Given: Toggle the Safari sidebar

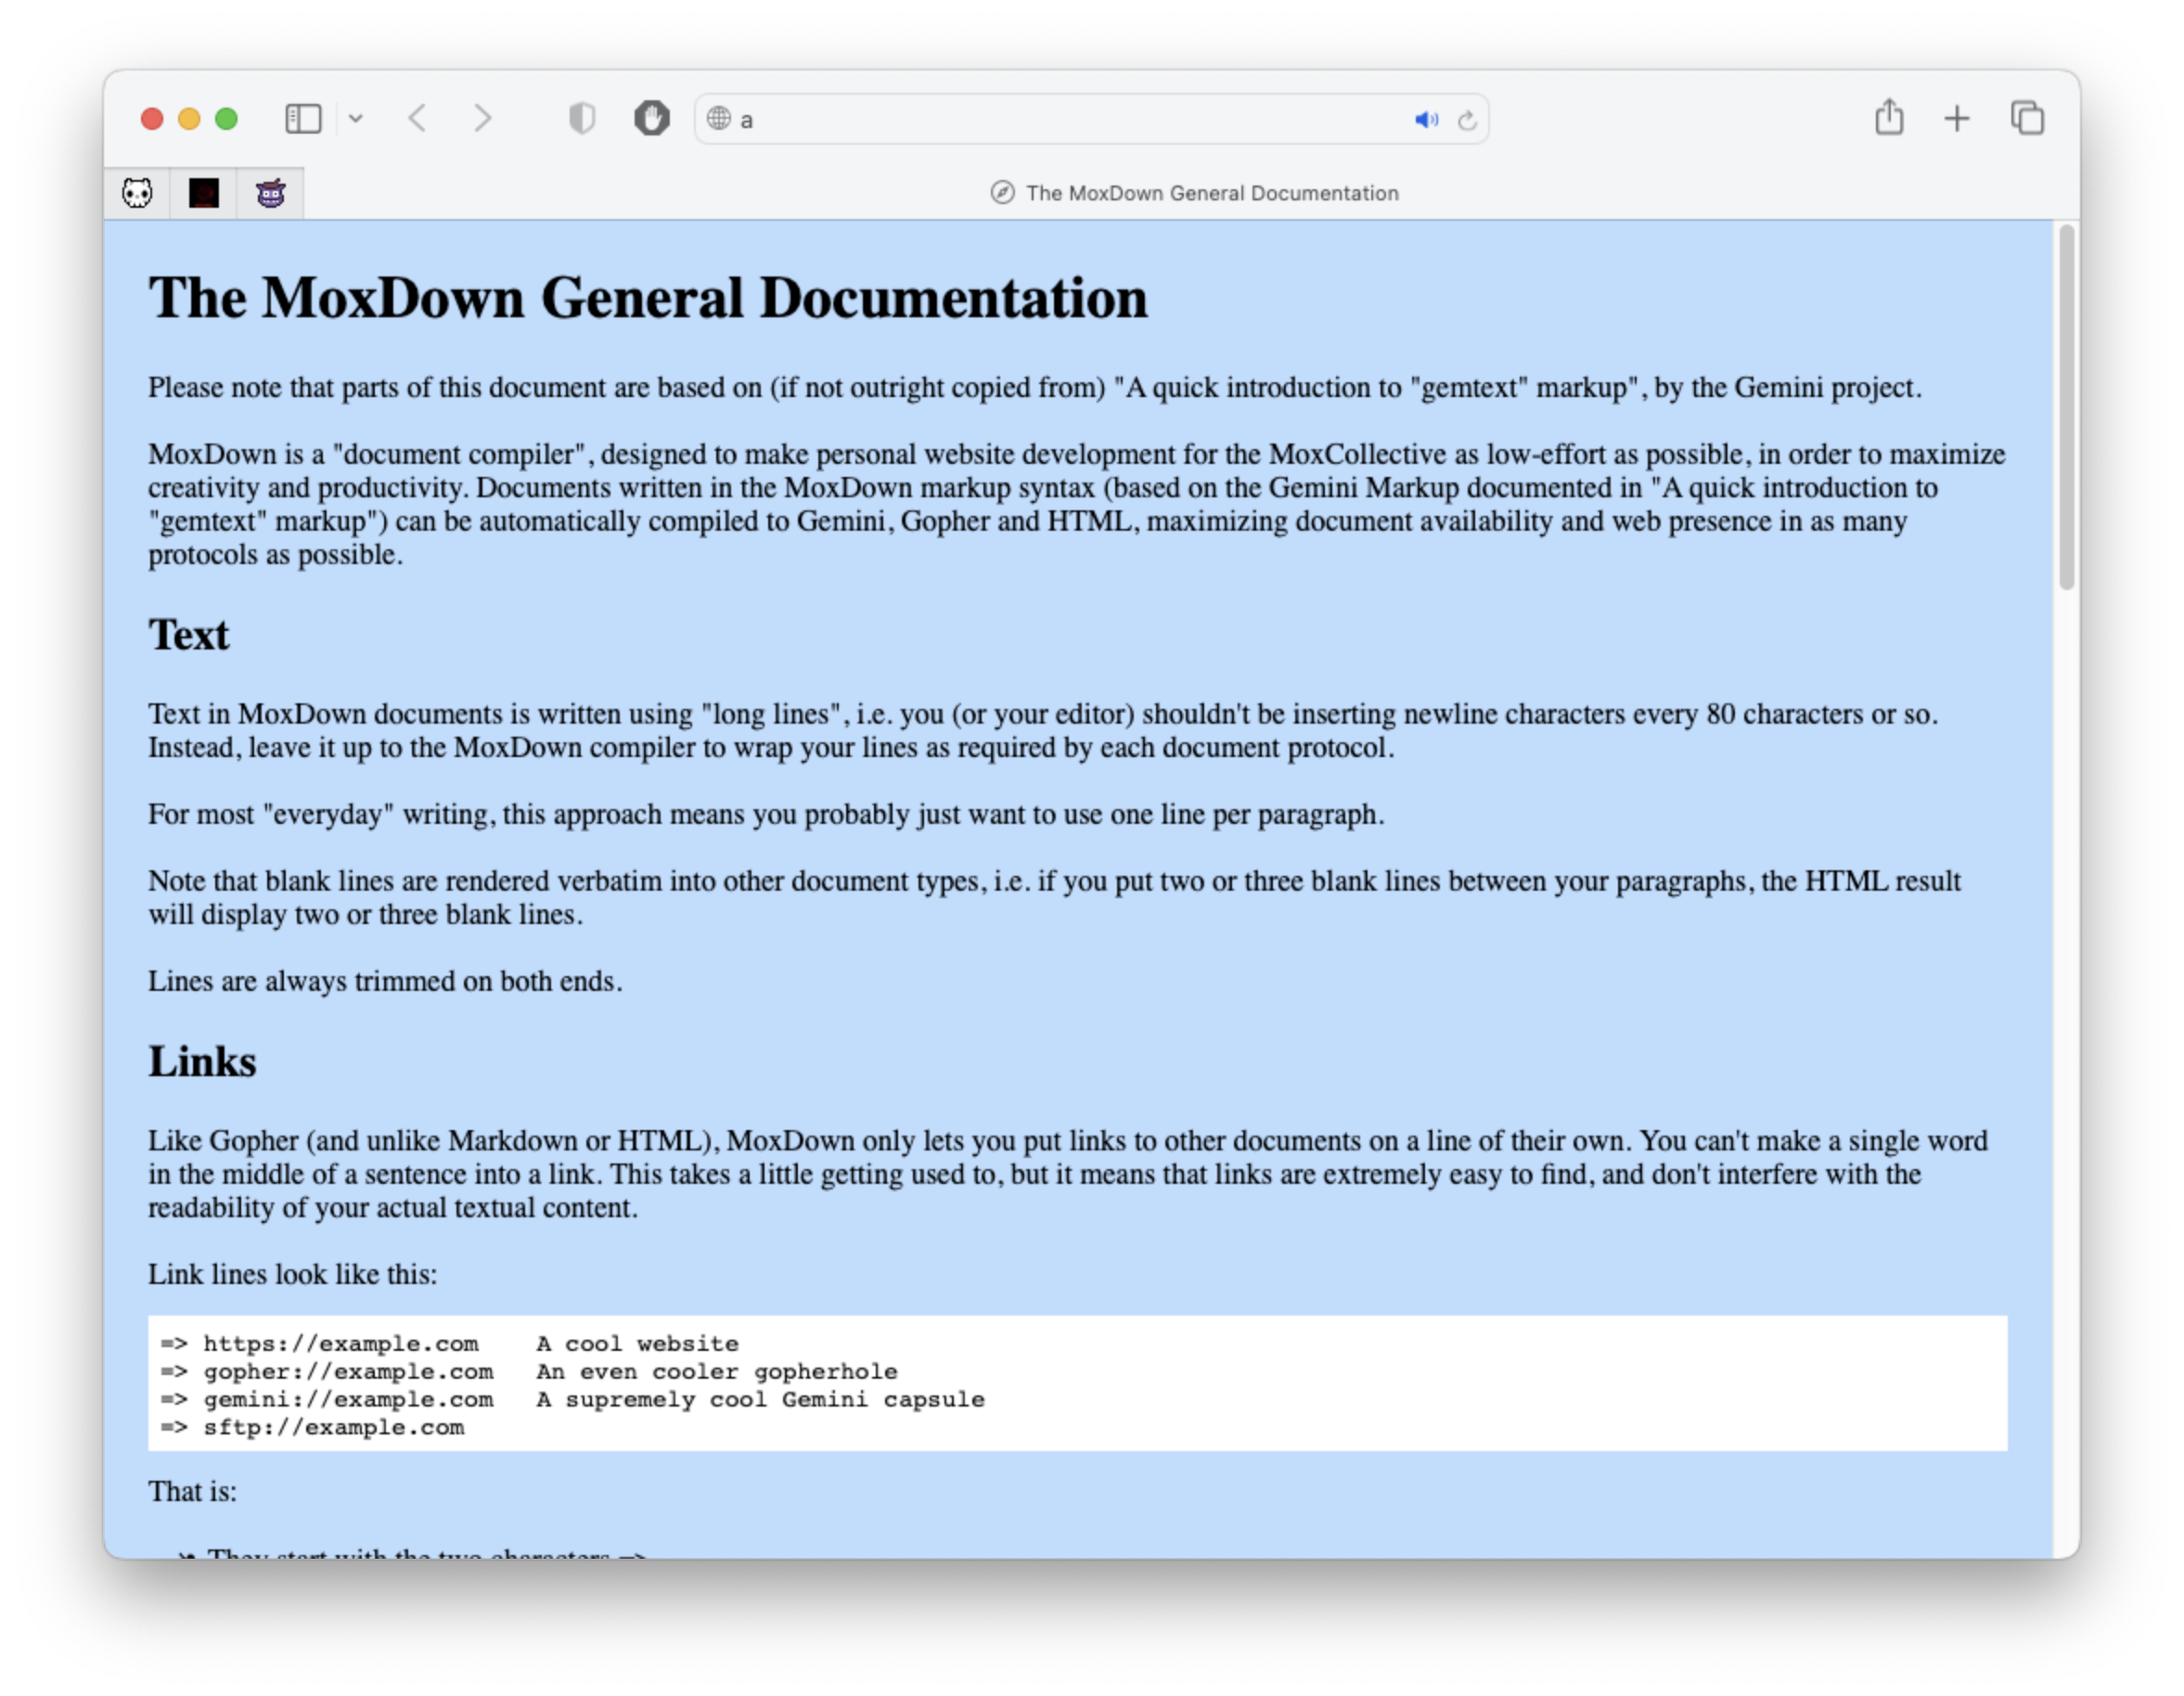Looking at the screenshot, I should (303, 119).
